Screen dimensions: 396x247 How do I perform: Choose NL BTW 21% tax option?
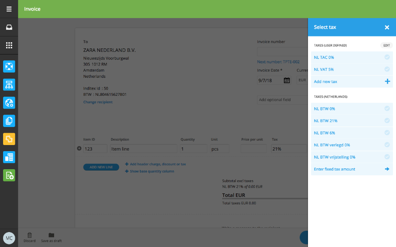352,120
